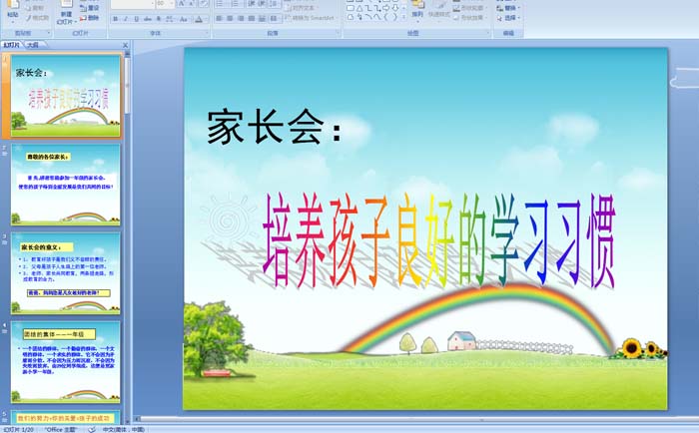Click Select (选择) button

507,18
